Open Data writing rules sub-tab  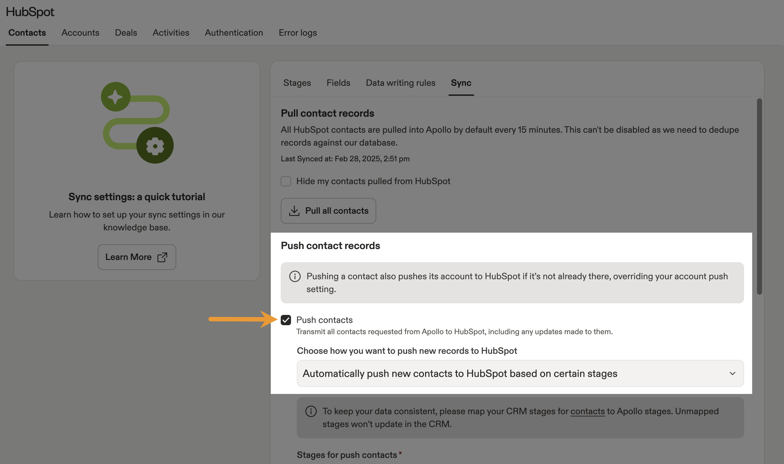(x=401, y=83)
